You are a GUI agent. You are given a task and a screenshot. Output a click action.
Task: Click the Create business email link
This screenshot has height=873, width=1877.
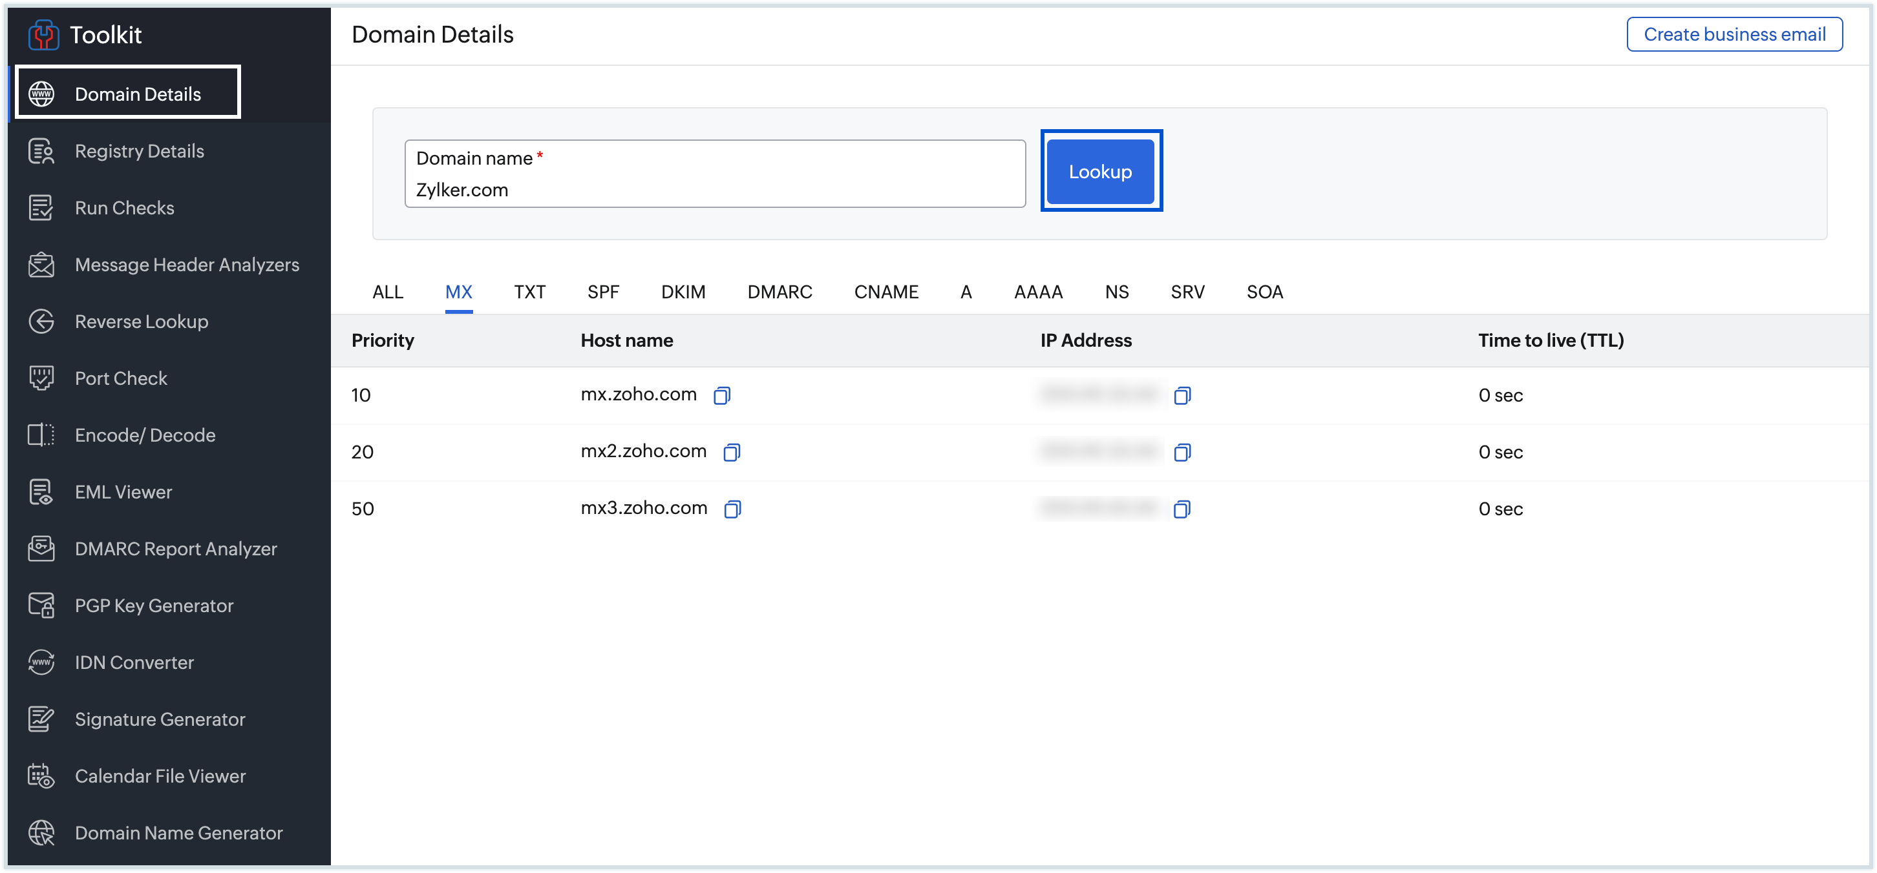[1735, 34]
